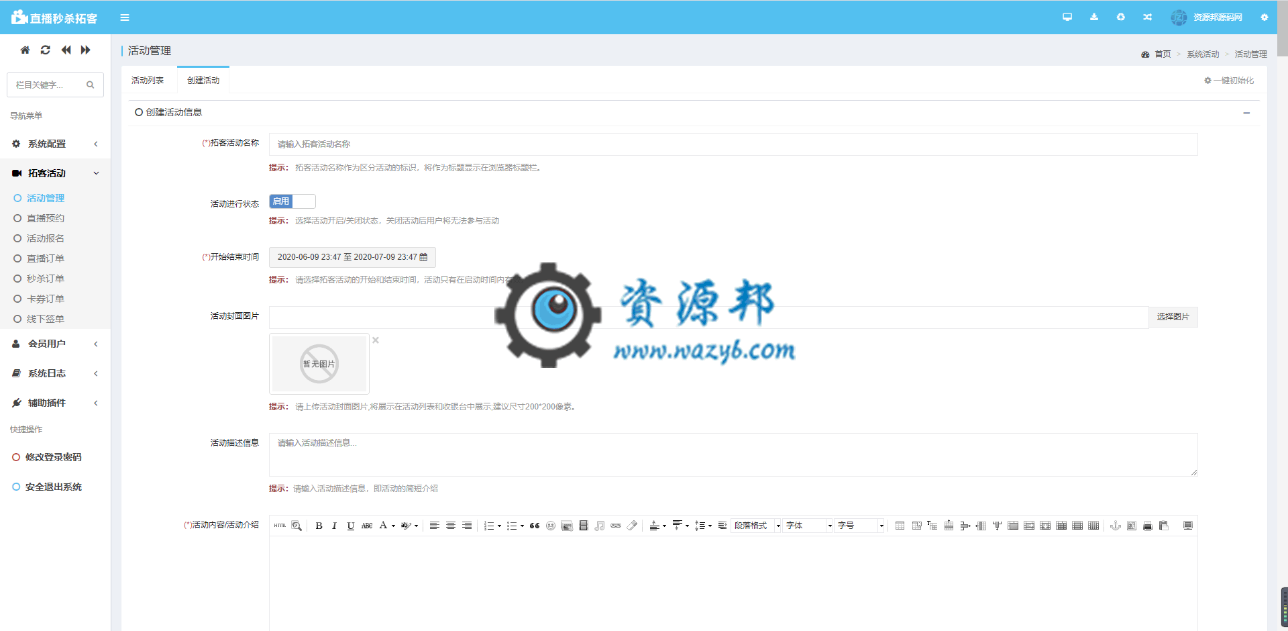Open font color dropdown arrow
This screenshot has width=1288, height=631.
(x=393, y=526)
